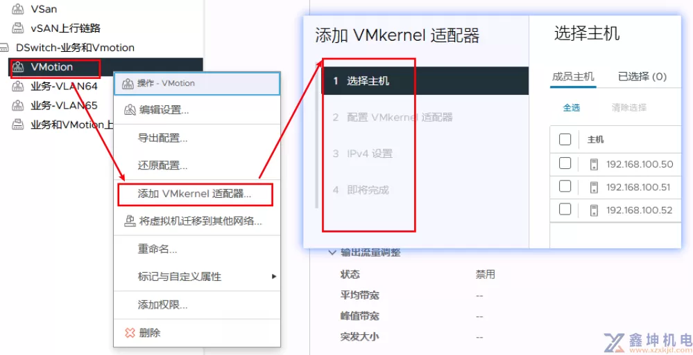Click the host icon for 192.168.100.52
This screenshot has height=355, width=693.
594,210
